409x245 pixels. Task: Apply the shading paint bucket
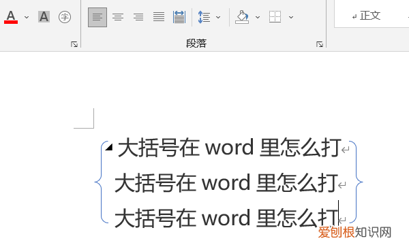pos(242,17)
